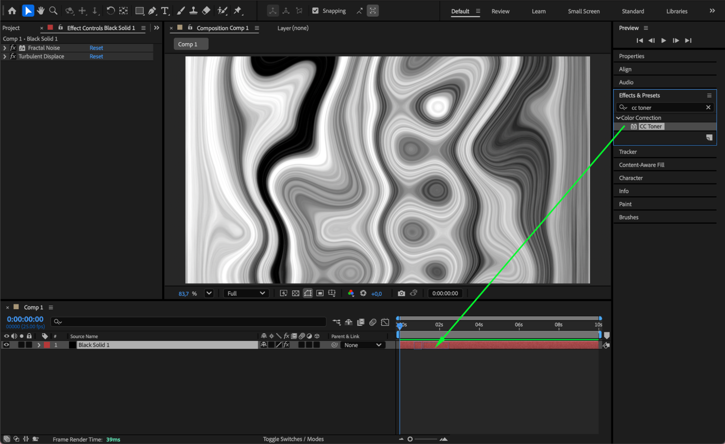725x444 pixels.
Task: Expand Fractal Noise effect properties
Action: (5, 48)
